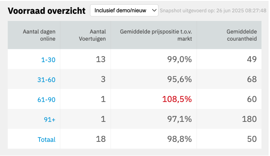Select the '61-90' days online link
This screenshot has width=270, height=156.
pos(46,99)
